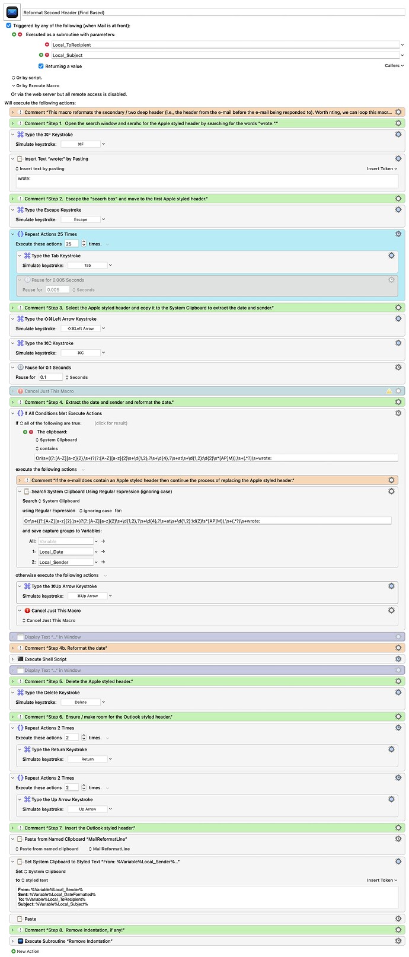Click warning icon on disabled Cancel Just This Macro
The height and width of the screenshot is (957, 409).
[x=389, y=391]
